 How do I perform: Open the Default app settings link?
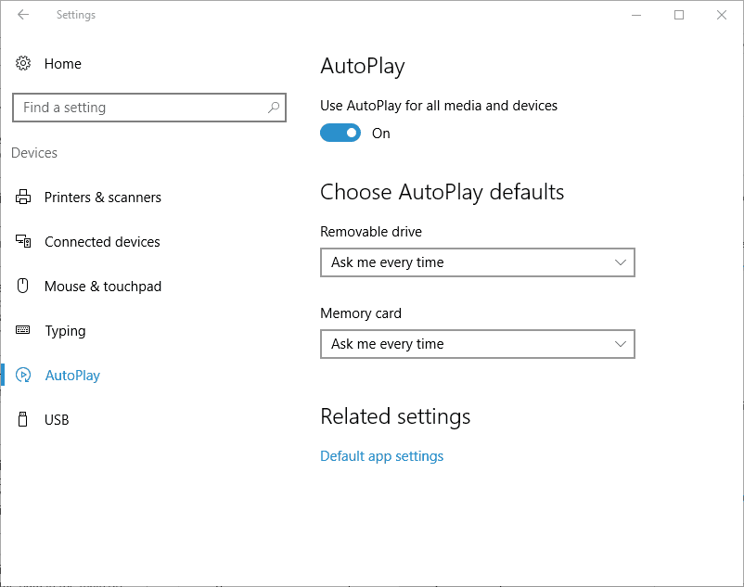(x=381, y=456)
